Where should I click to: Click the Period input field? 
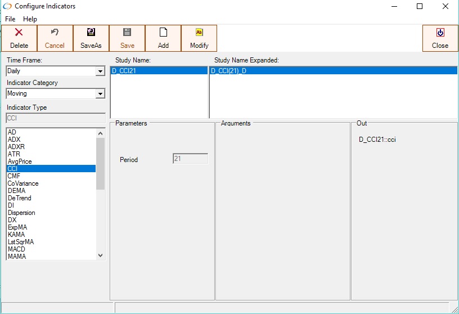coord(190,159)
